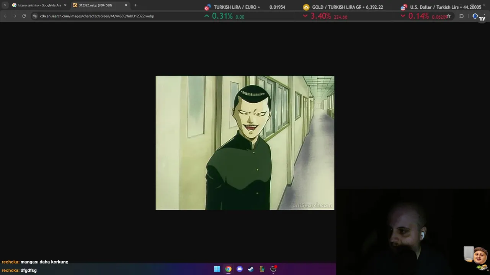Click the 0.31% change value

click(x=222, y=16)
